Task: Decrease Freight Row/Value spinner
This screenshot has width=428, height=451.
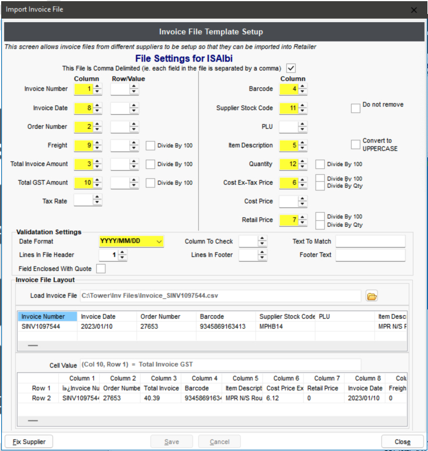Action: 134,149
